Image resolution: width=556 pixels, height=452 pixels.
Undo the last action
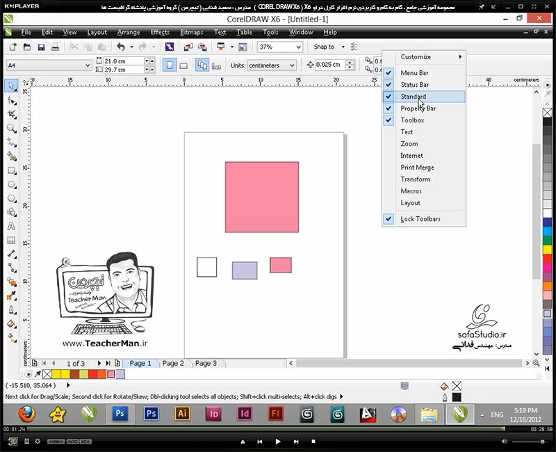[121, 47]
